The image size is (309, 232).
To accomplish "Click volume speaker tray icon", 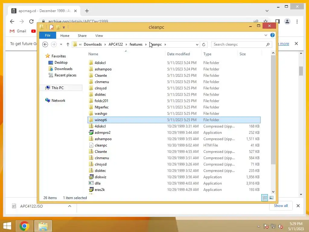I will pyautogui.click(x=280, y=226).
